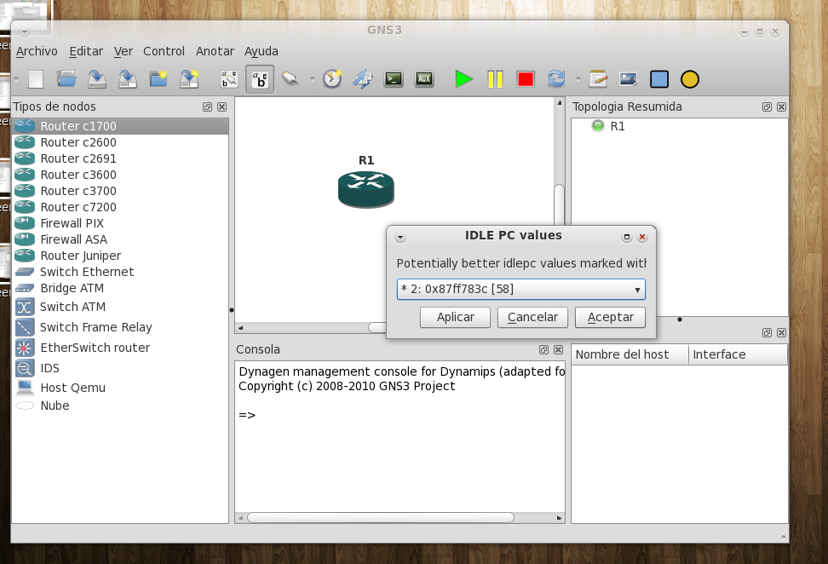Open console to all devices terminal icon
The width and height of the screenshot is (828, 564).
pyautogui.click(x=394, y=79)
